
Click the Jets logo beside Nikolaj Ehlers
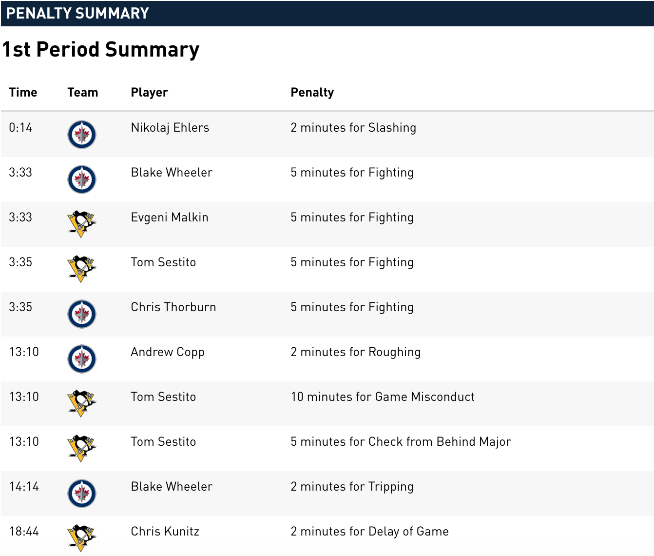(82, 135)
